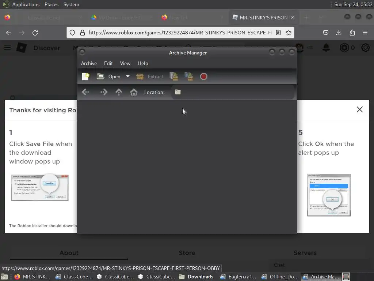Switch to the Eaglercraf... taskbar item
Image resolution: width=374 pixels, height=281 pixels.
(x=238, y=277)
